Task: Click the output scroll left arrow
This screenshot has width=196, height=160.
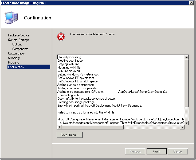Action: click(59, 127)
